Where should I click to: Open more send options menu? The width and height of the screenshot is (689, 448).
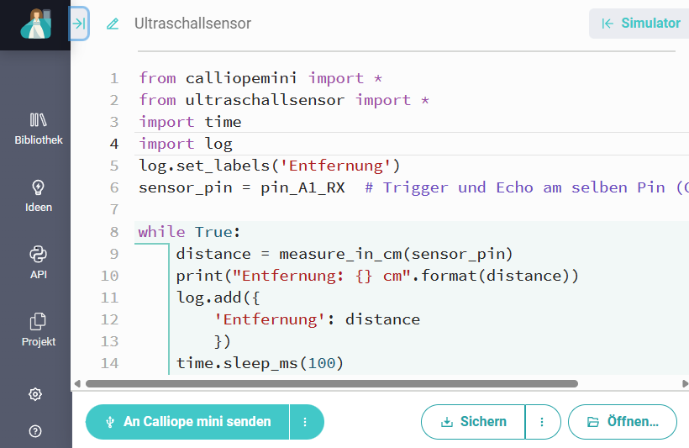click(306, 422)
